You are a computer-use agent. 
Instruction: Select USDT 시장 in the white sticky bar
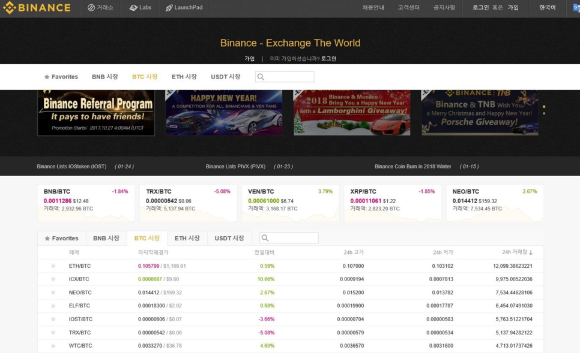tap(226, 77)
